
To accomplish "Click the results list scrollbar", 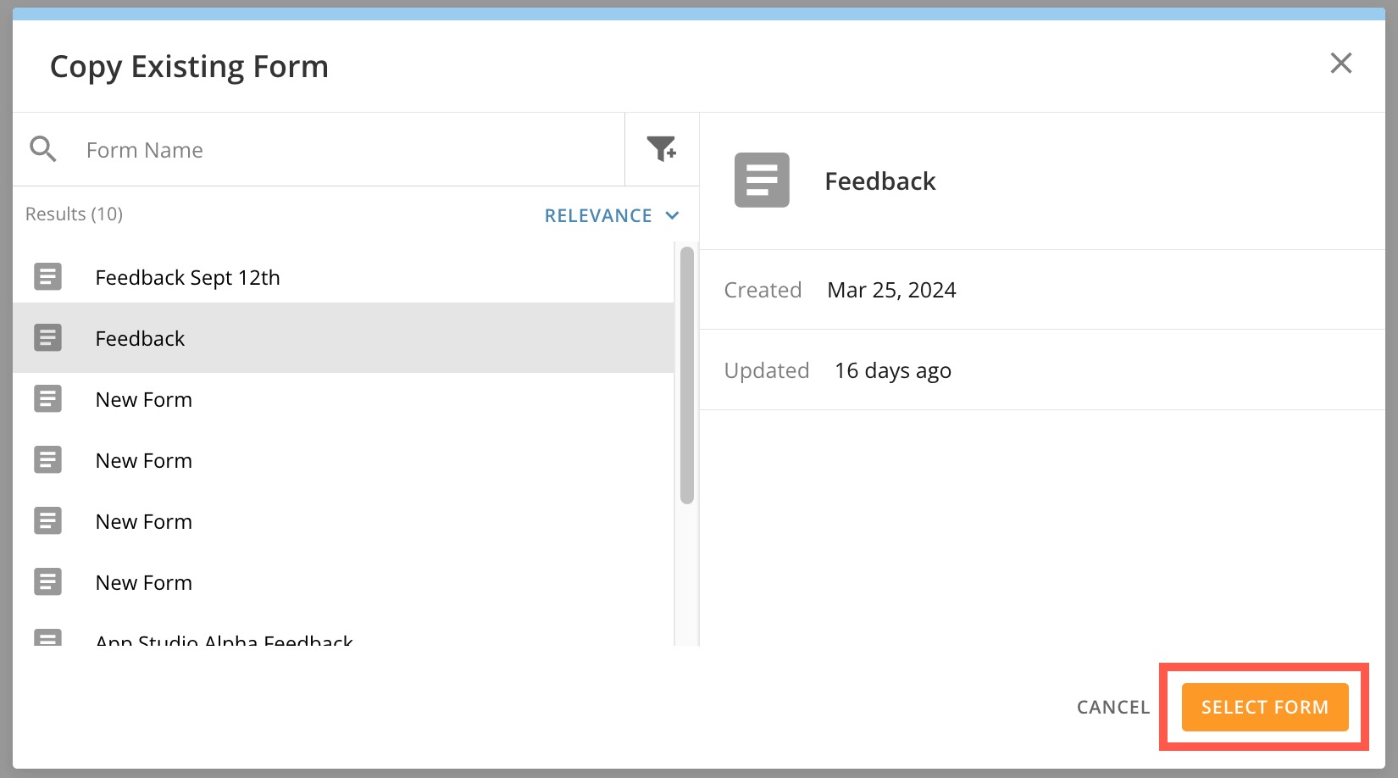I will pyautogui.click(x=686, y=375).
